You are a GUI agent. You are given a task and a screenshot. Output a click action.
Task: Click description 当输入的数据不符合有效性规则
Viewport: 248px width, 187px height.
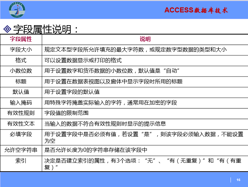105,124
